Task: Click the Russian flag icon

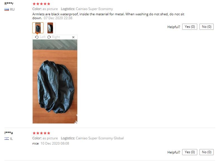Action: tap(7, 9)
